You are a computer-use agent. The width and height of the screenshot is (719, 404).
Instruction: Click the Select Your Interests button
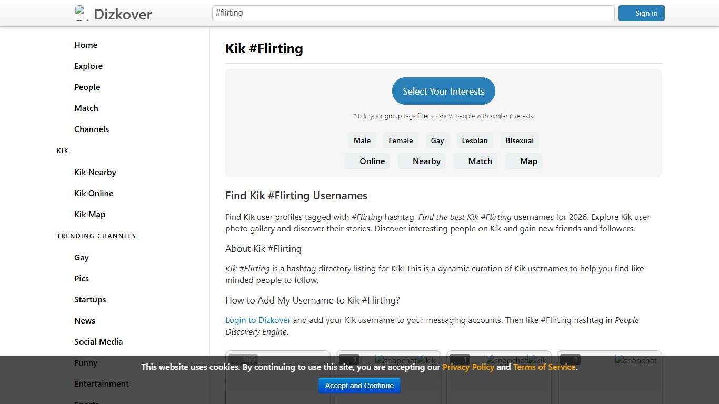click(x=443, y=90)
